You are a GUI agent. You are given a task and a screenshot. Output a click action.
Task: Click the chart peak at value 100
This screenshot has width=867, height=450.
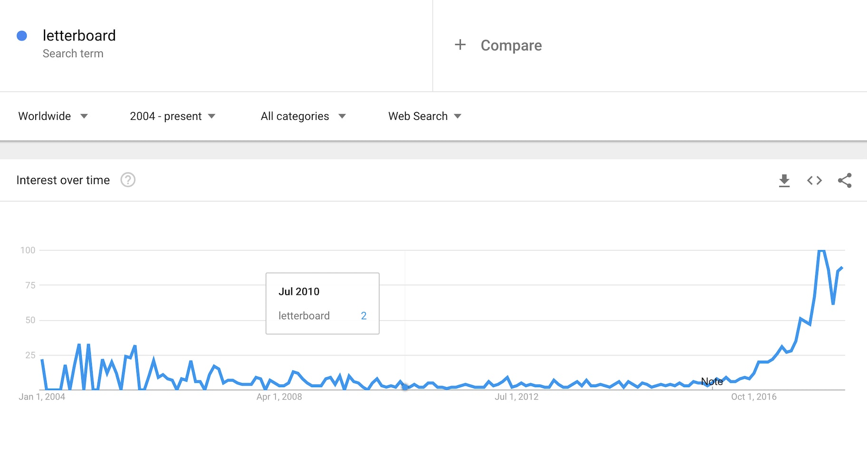click(x=822, y=250)
